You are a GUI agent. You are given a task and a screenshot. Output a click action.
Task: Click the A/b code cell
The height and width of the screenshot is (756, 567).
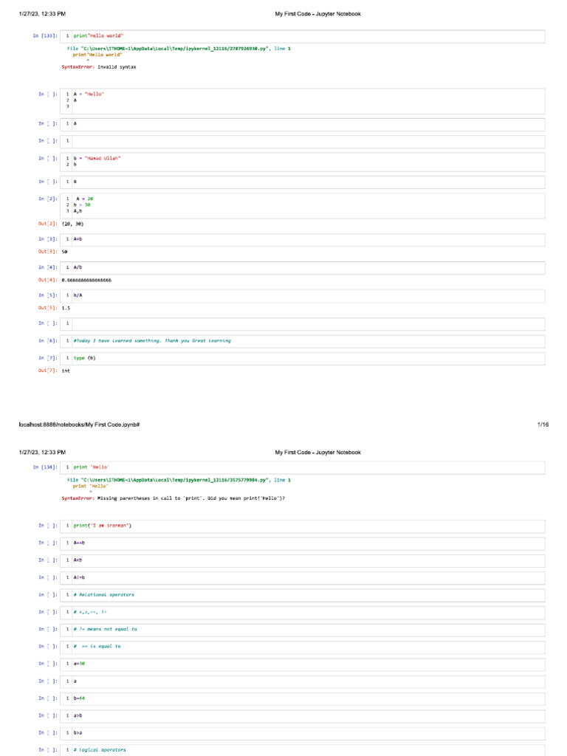point(302,267)
